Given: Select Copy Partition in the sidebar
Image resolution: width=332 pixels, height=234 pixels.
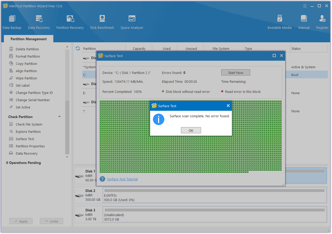Looking at the screenshot, I should pos(26,64).
